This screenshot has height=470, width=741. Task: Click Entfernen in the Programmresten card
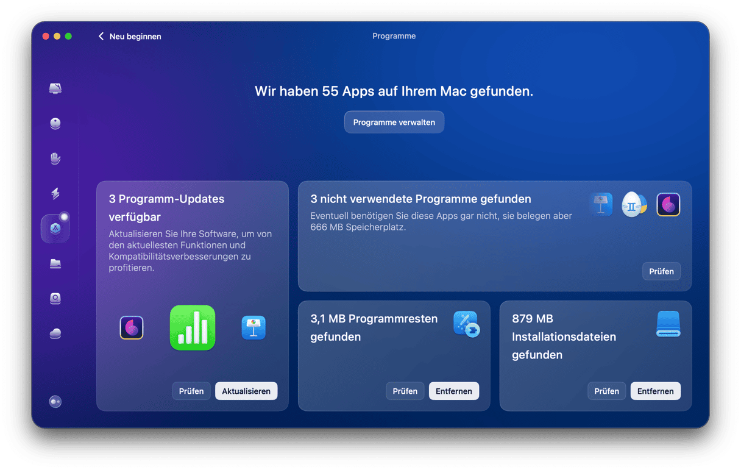coord(454,391)
